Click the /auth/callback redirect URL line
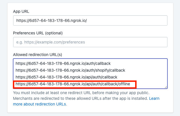The height and width of the screenshot is (116, 180). 63,63
